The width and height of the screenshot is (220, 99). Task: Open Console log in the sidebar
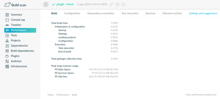18,20
